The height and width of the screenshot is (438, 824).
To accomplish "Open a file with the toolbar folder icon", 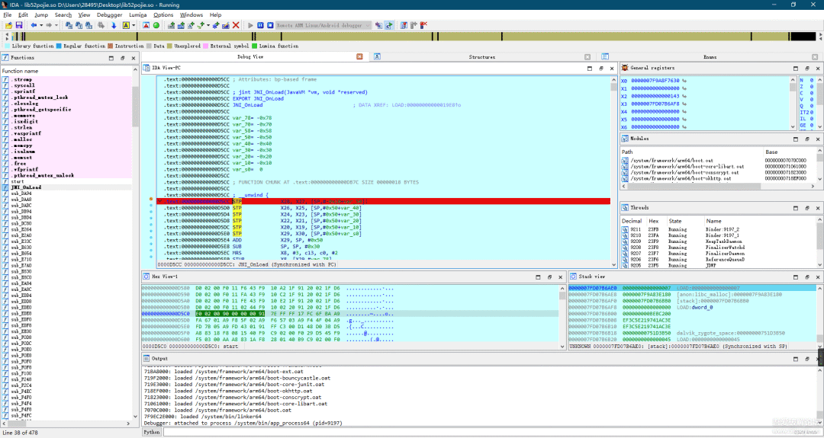I will (x=9, y=25).
